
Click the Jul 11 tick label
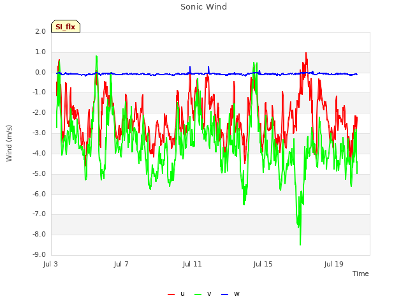point(192,264)
